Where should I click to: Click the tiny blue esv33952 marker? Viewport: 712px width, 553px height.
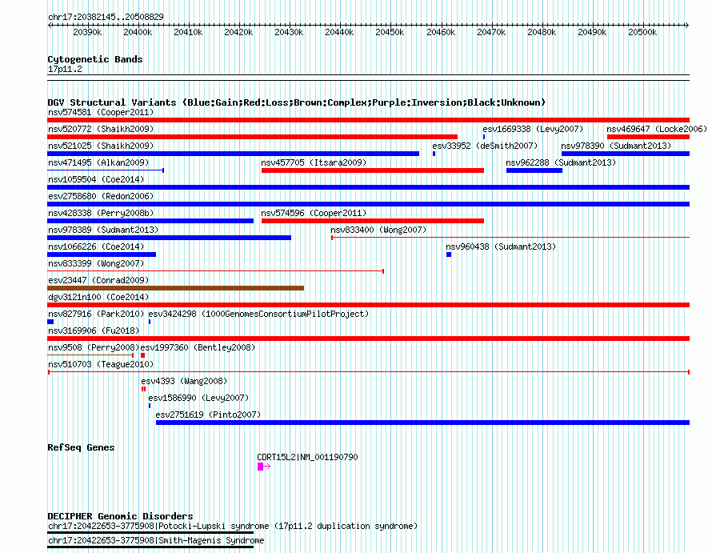click(434, 154)
